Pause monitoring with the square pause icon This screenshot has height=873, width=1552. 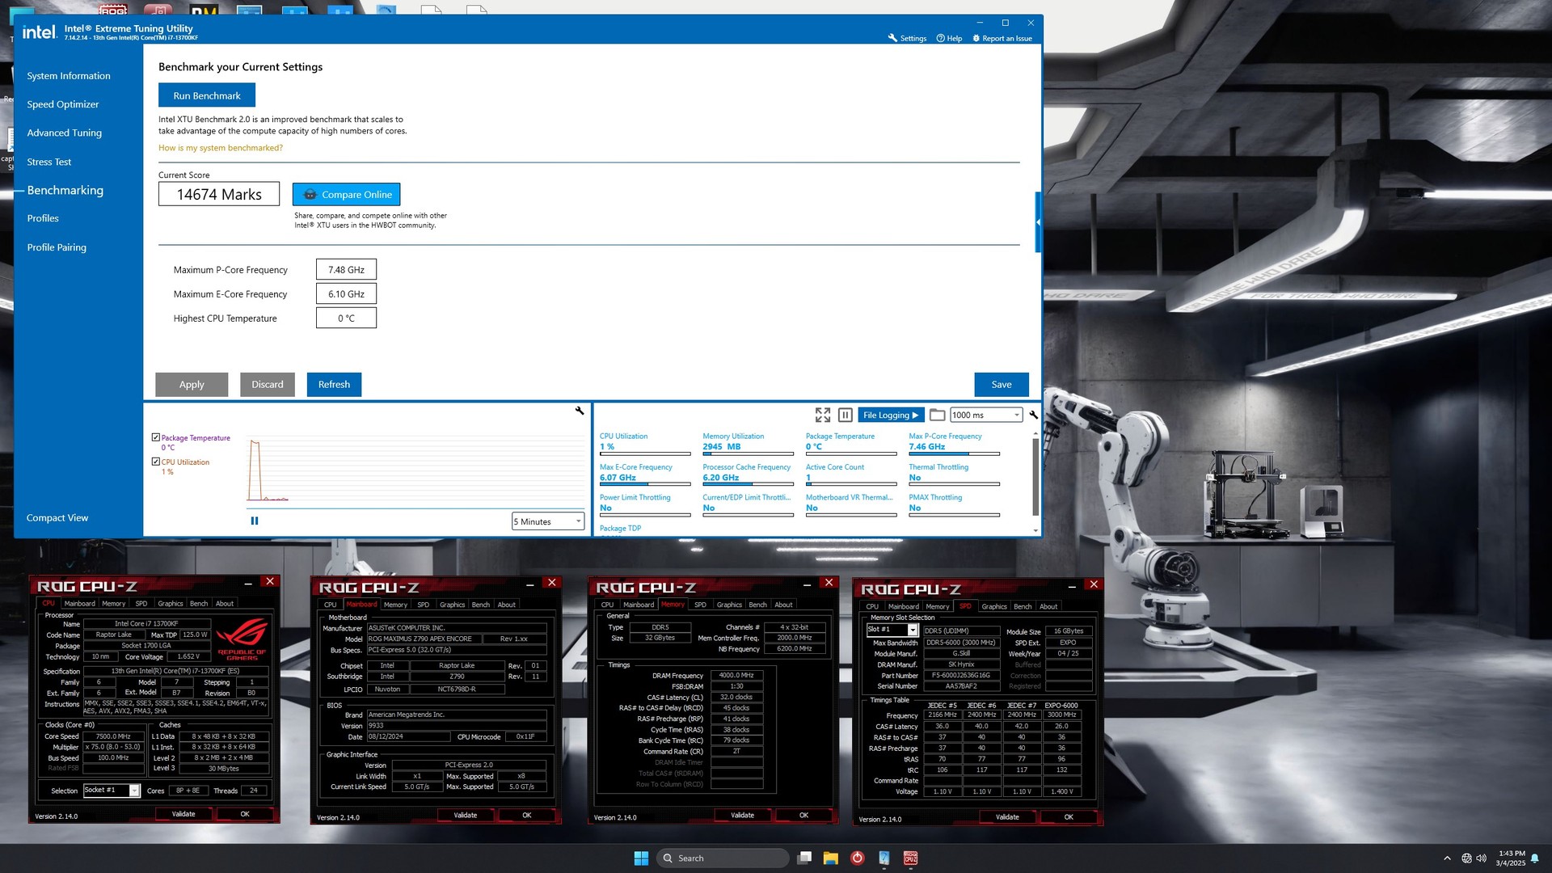click(845, 415)
